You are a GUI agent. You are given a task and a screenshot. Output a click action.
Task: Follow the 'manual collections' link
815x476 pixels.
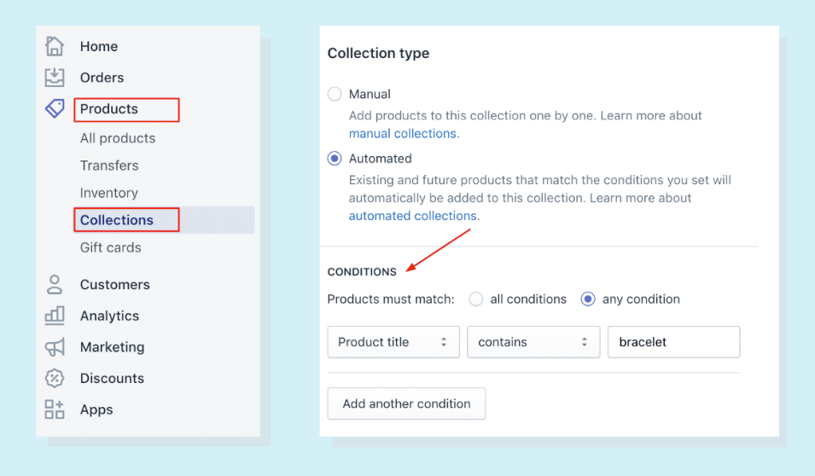(x=404, y=133)
